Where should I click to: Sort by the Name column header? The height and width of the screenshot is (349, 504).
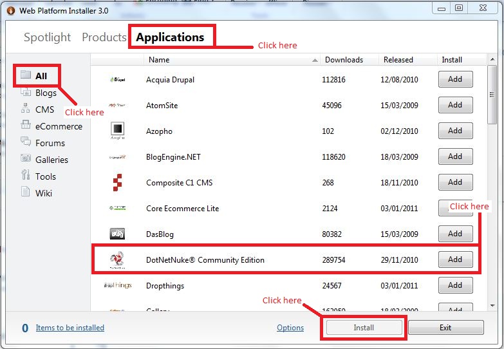232,60
